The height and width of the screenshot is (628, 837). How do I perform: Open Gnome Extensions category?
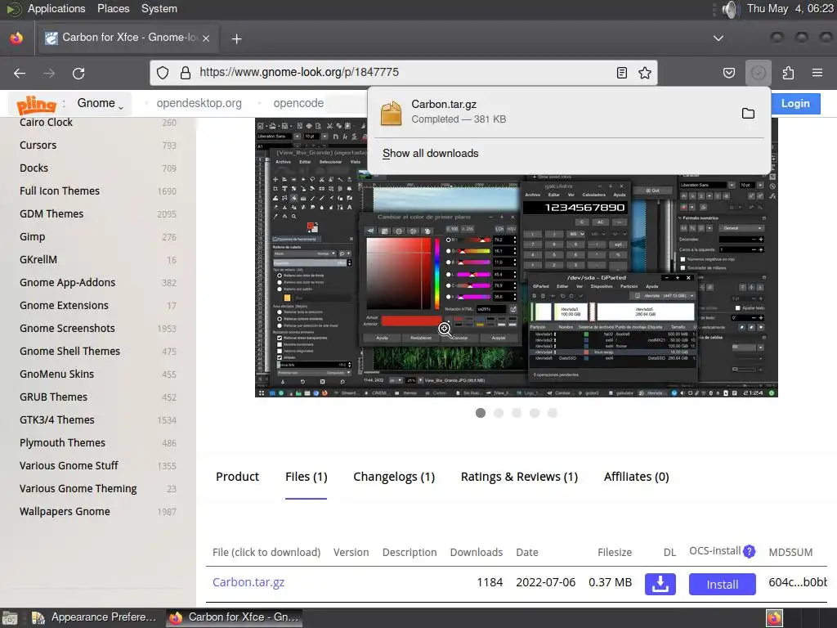click(x=64, y=306)
